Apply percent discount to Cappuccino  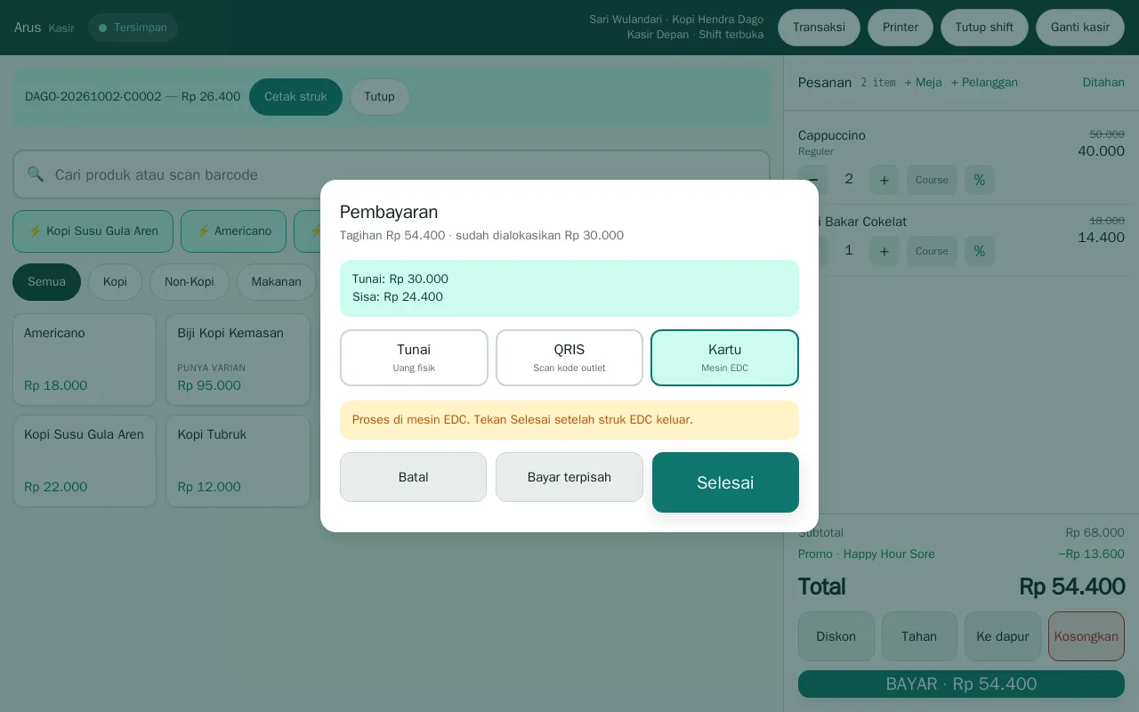980,180
